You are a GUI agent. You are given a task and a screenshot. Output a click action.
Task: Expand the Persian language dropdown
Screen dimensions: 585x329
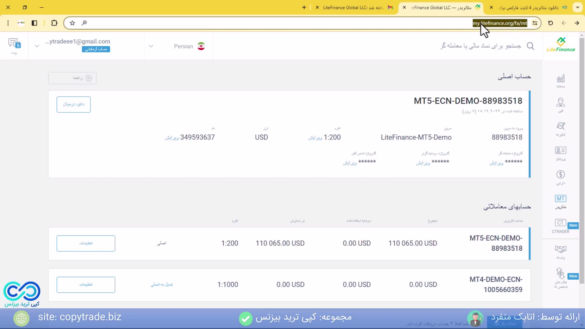tap(151, 46)
